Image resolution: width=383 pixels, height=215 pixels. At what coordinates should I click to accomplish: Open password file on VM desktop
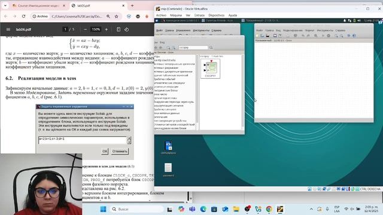168,170
